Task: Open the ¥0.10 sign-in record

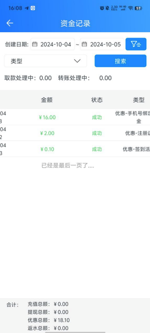Action: click(75, 149)
